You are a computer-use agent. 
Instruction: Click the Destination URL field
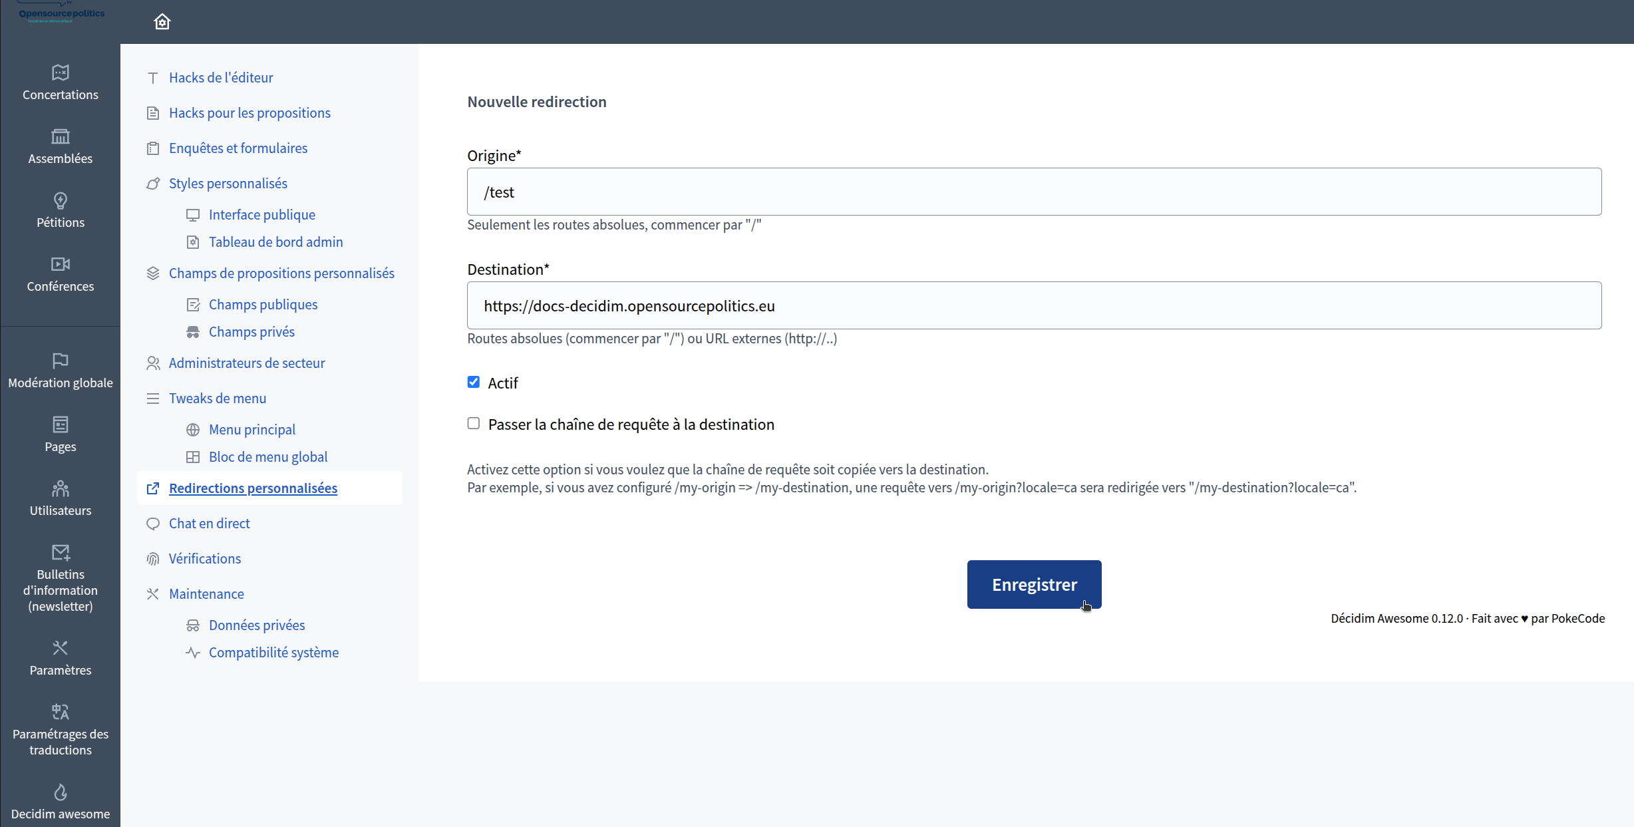(x=1034, y=305)
